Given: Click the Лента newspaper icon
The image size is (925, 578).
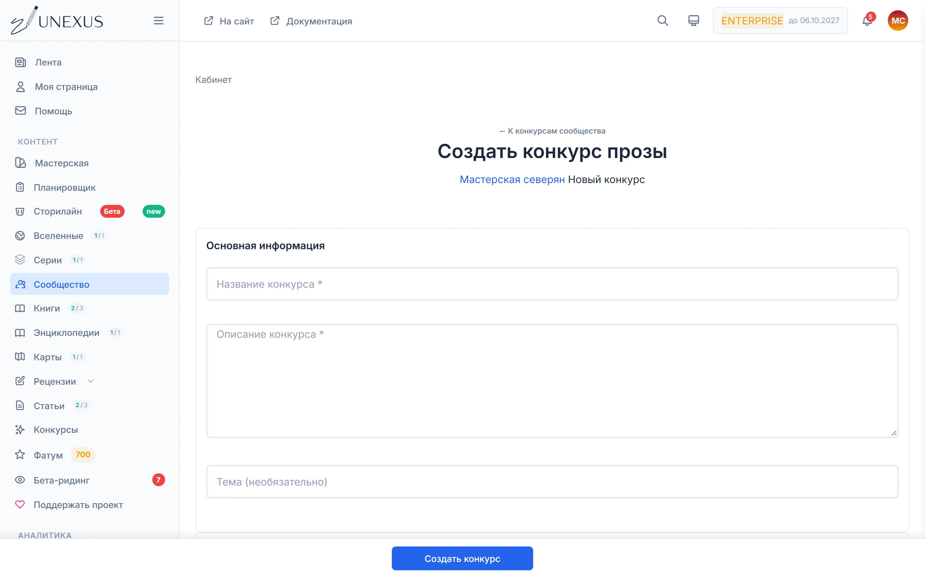Looking at the screenshot, I should pos(20,62).
